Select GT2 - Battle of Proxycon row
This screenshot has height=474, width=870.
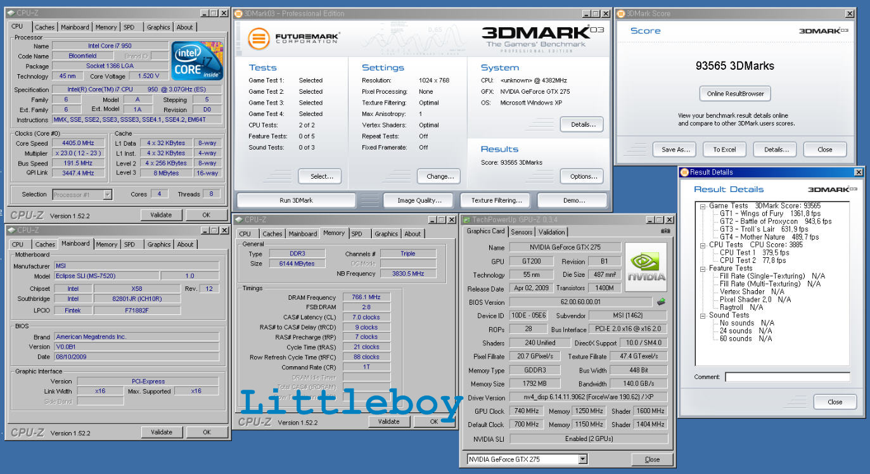[x=776, y=221]
